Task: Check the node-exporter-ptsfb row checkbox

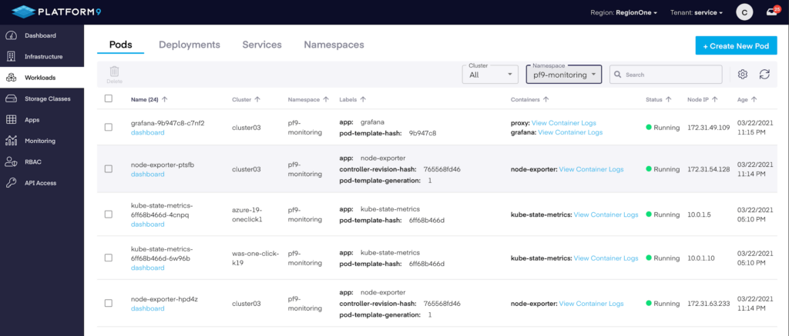Action: point(108,169)
